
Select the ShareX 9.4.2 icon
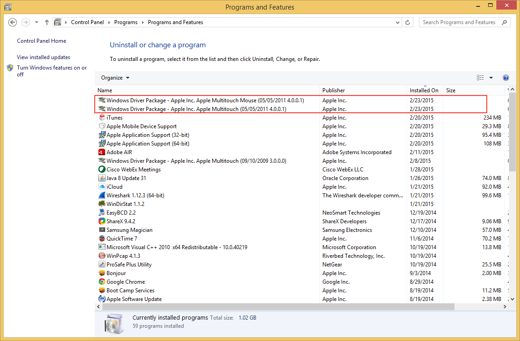102,221
